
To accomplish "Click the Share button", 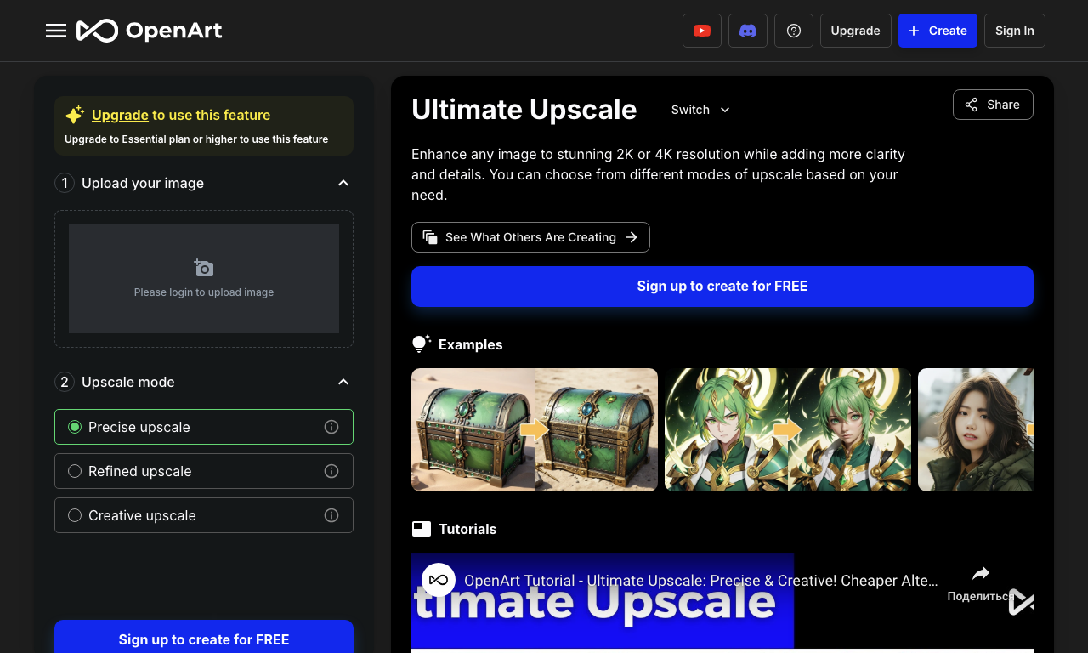I will [993, 105].
